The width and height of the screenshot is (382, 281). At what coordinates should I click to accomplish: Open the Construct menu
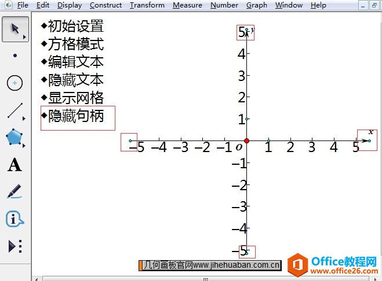pyautogui.click(x=105, y=5)
